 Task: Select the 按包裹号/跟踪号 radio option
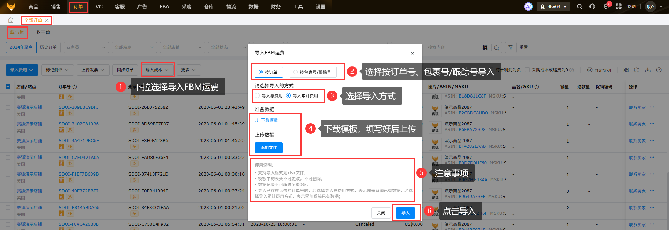(313, 72)
